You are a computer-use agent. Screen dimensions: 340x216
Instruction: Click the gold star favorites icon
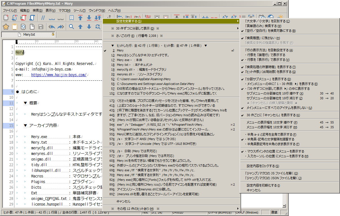click(x=6, y=27)
